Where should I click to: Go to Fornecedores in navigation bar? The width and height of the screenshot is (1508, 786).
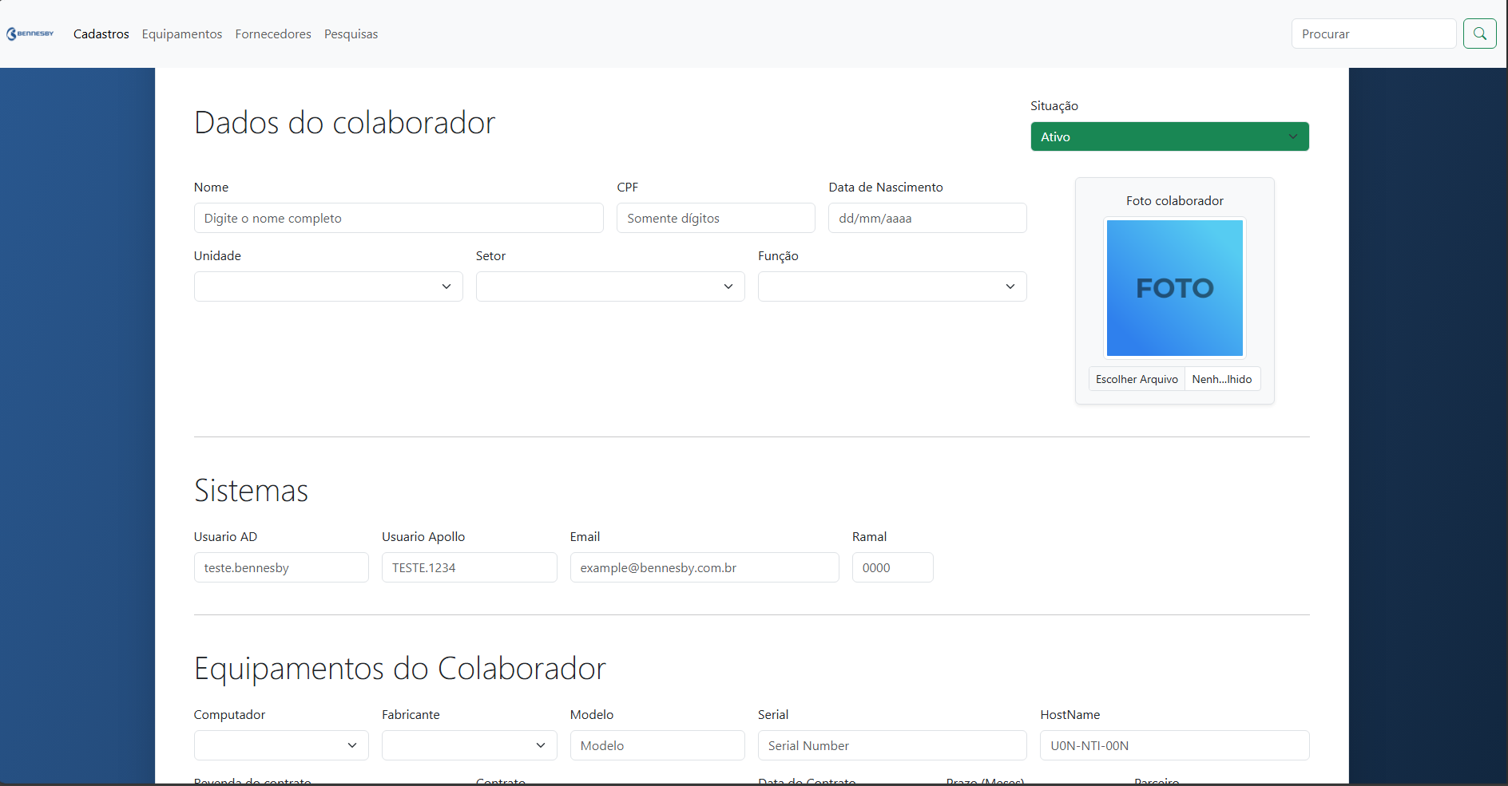point(272,34)
